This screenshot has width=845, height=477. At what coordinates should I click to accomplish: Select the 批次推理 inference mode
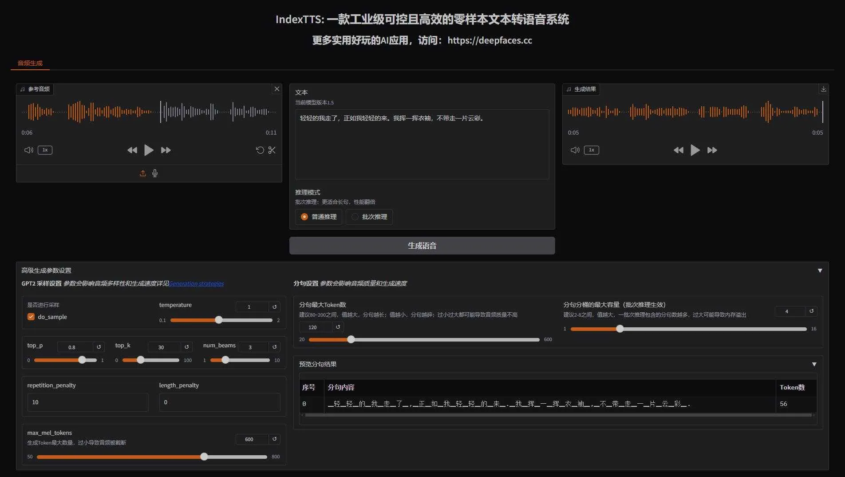(355, 217)
